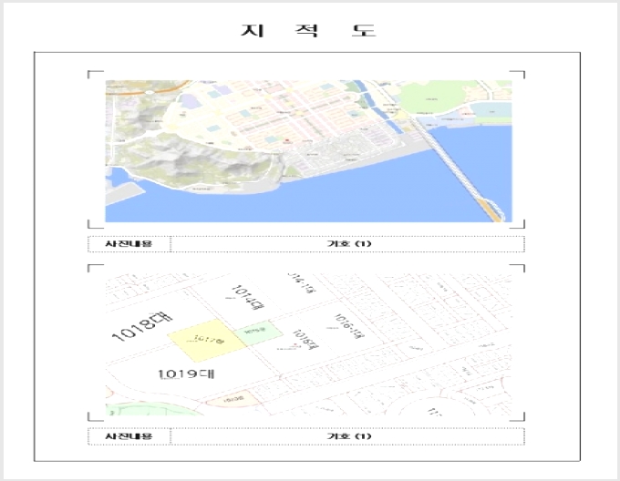Click the 1018대 parcel label

(142, 327)
